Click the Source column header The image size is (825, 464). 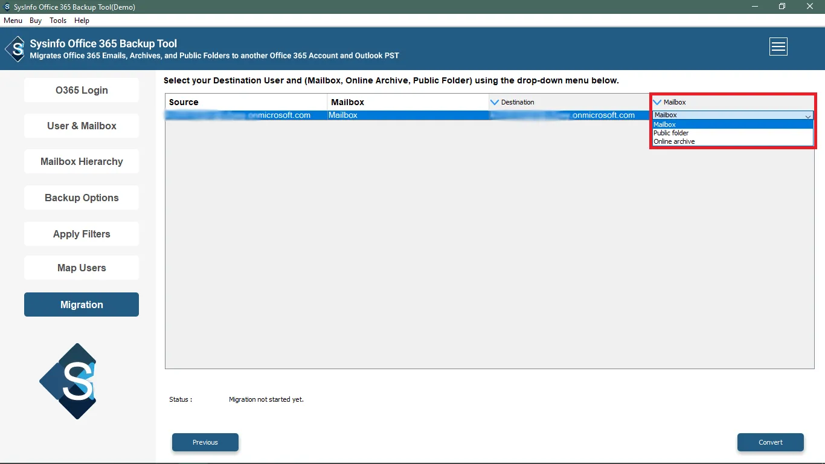(246, 102)
